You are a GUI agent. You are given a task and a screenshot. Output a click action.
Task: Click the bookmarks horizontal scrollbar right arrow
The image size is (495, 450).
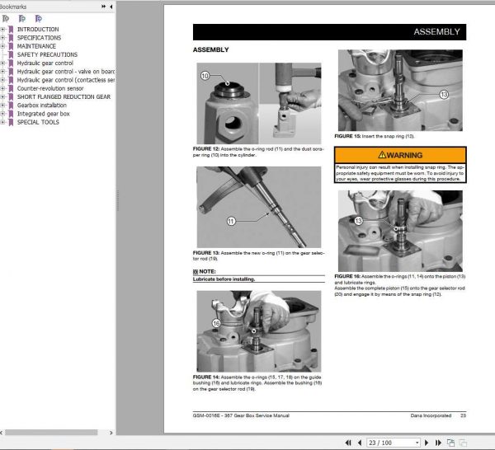[111, 433]
